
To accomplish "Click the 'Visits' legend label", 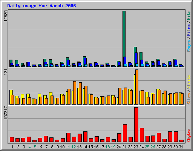I will click(189, 82).
